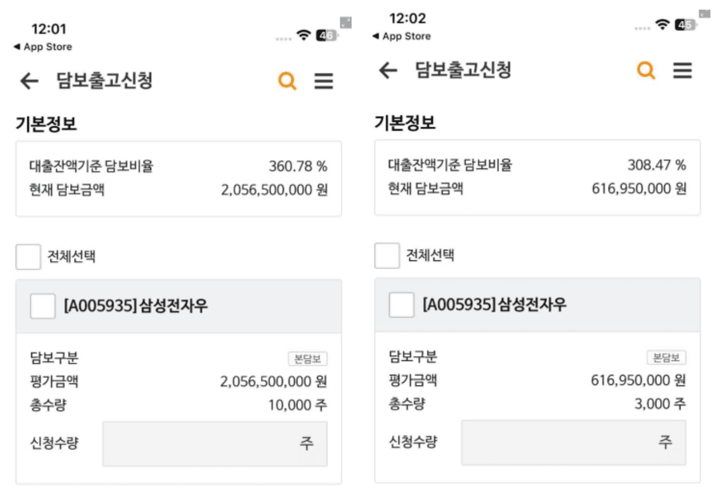Tap 담보구분 label on the left screen
The image size is (719, 491).
pos(54,358)
